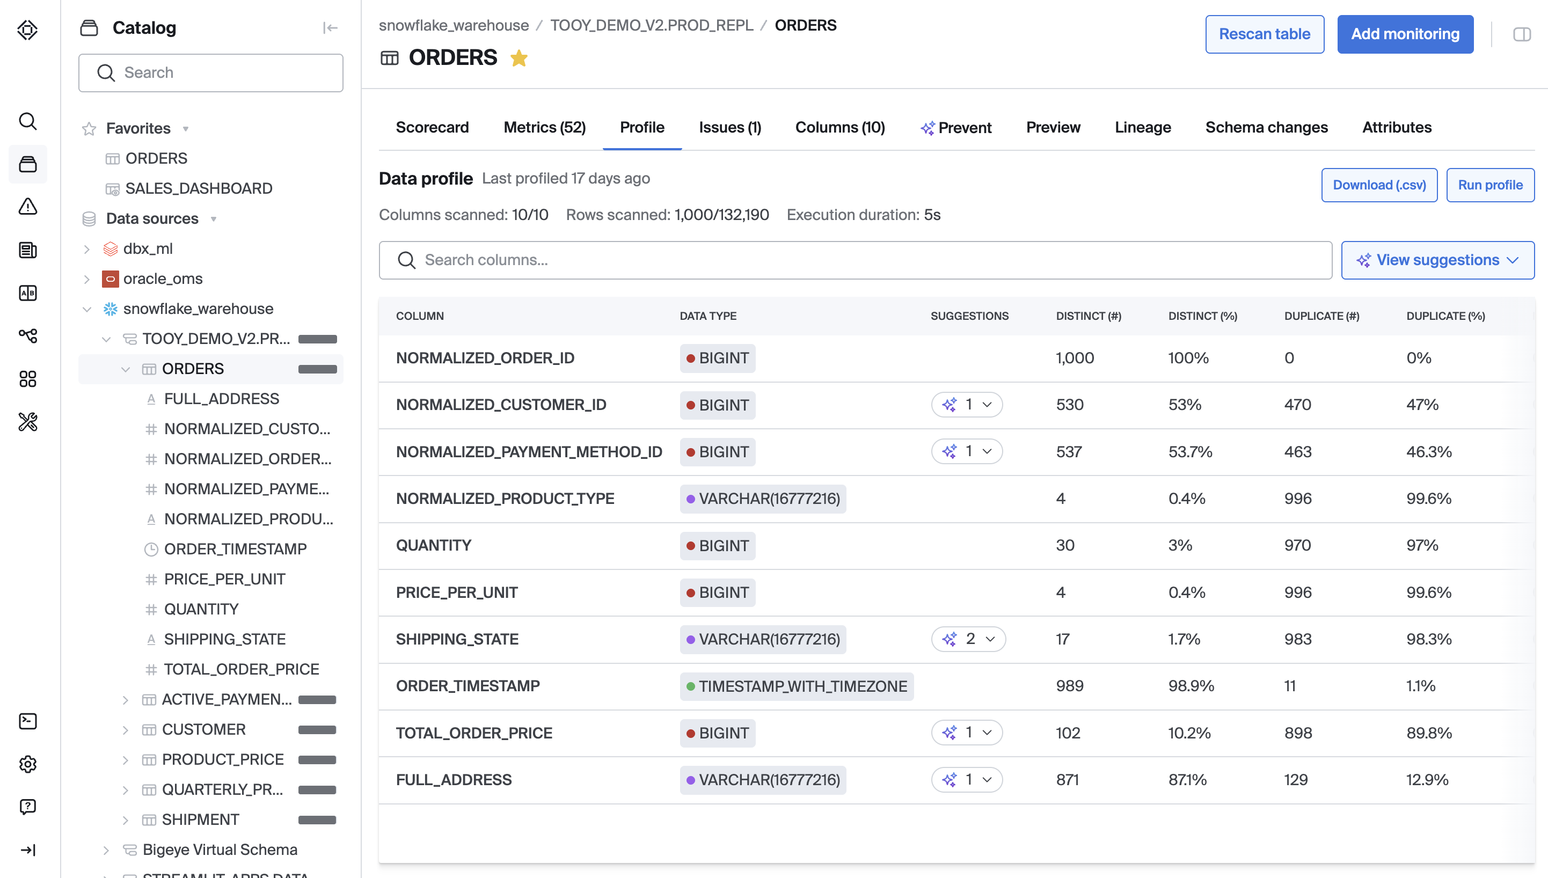Click the Add monitoring button

tap(1405, 34)
